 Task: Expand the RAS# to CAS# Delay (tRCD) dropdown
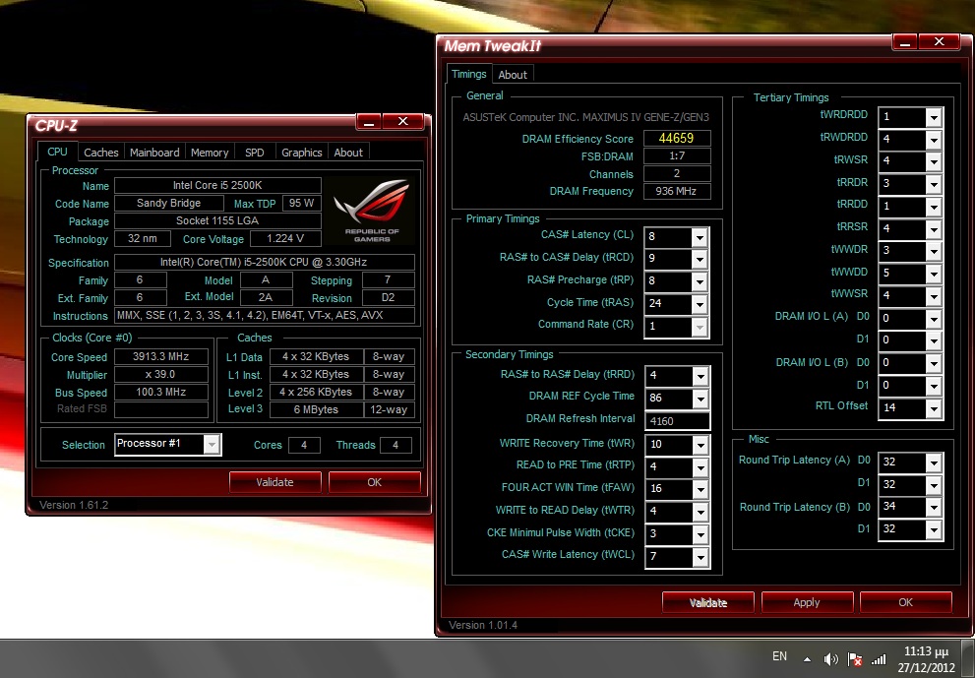[x=700, y=260]
